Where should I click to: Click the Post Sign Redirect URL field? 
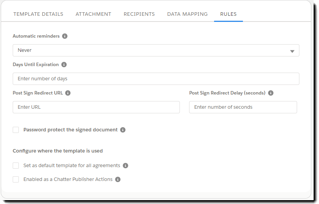96,107
